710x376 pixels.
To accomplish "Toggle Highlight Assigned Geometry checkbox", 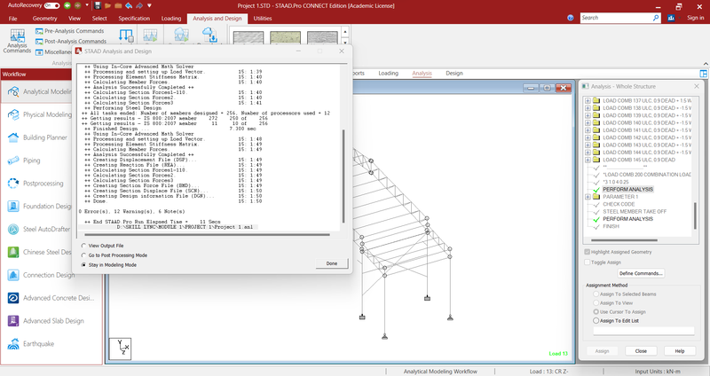I will pyautogui.click(x=588, y=252).
